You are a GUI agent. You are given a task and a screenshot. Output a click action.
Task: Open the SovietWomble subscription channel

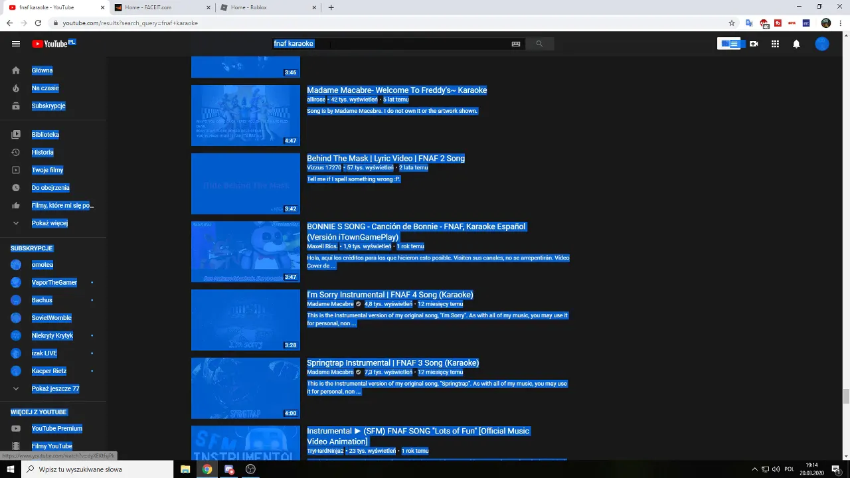point(51,318)
